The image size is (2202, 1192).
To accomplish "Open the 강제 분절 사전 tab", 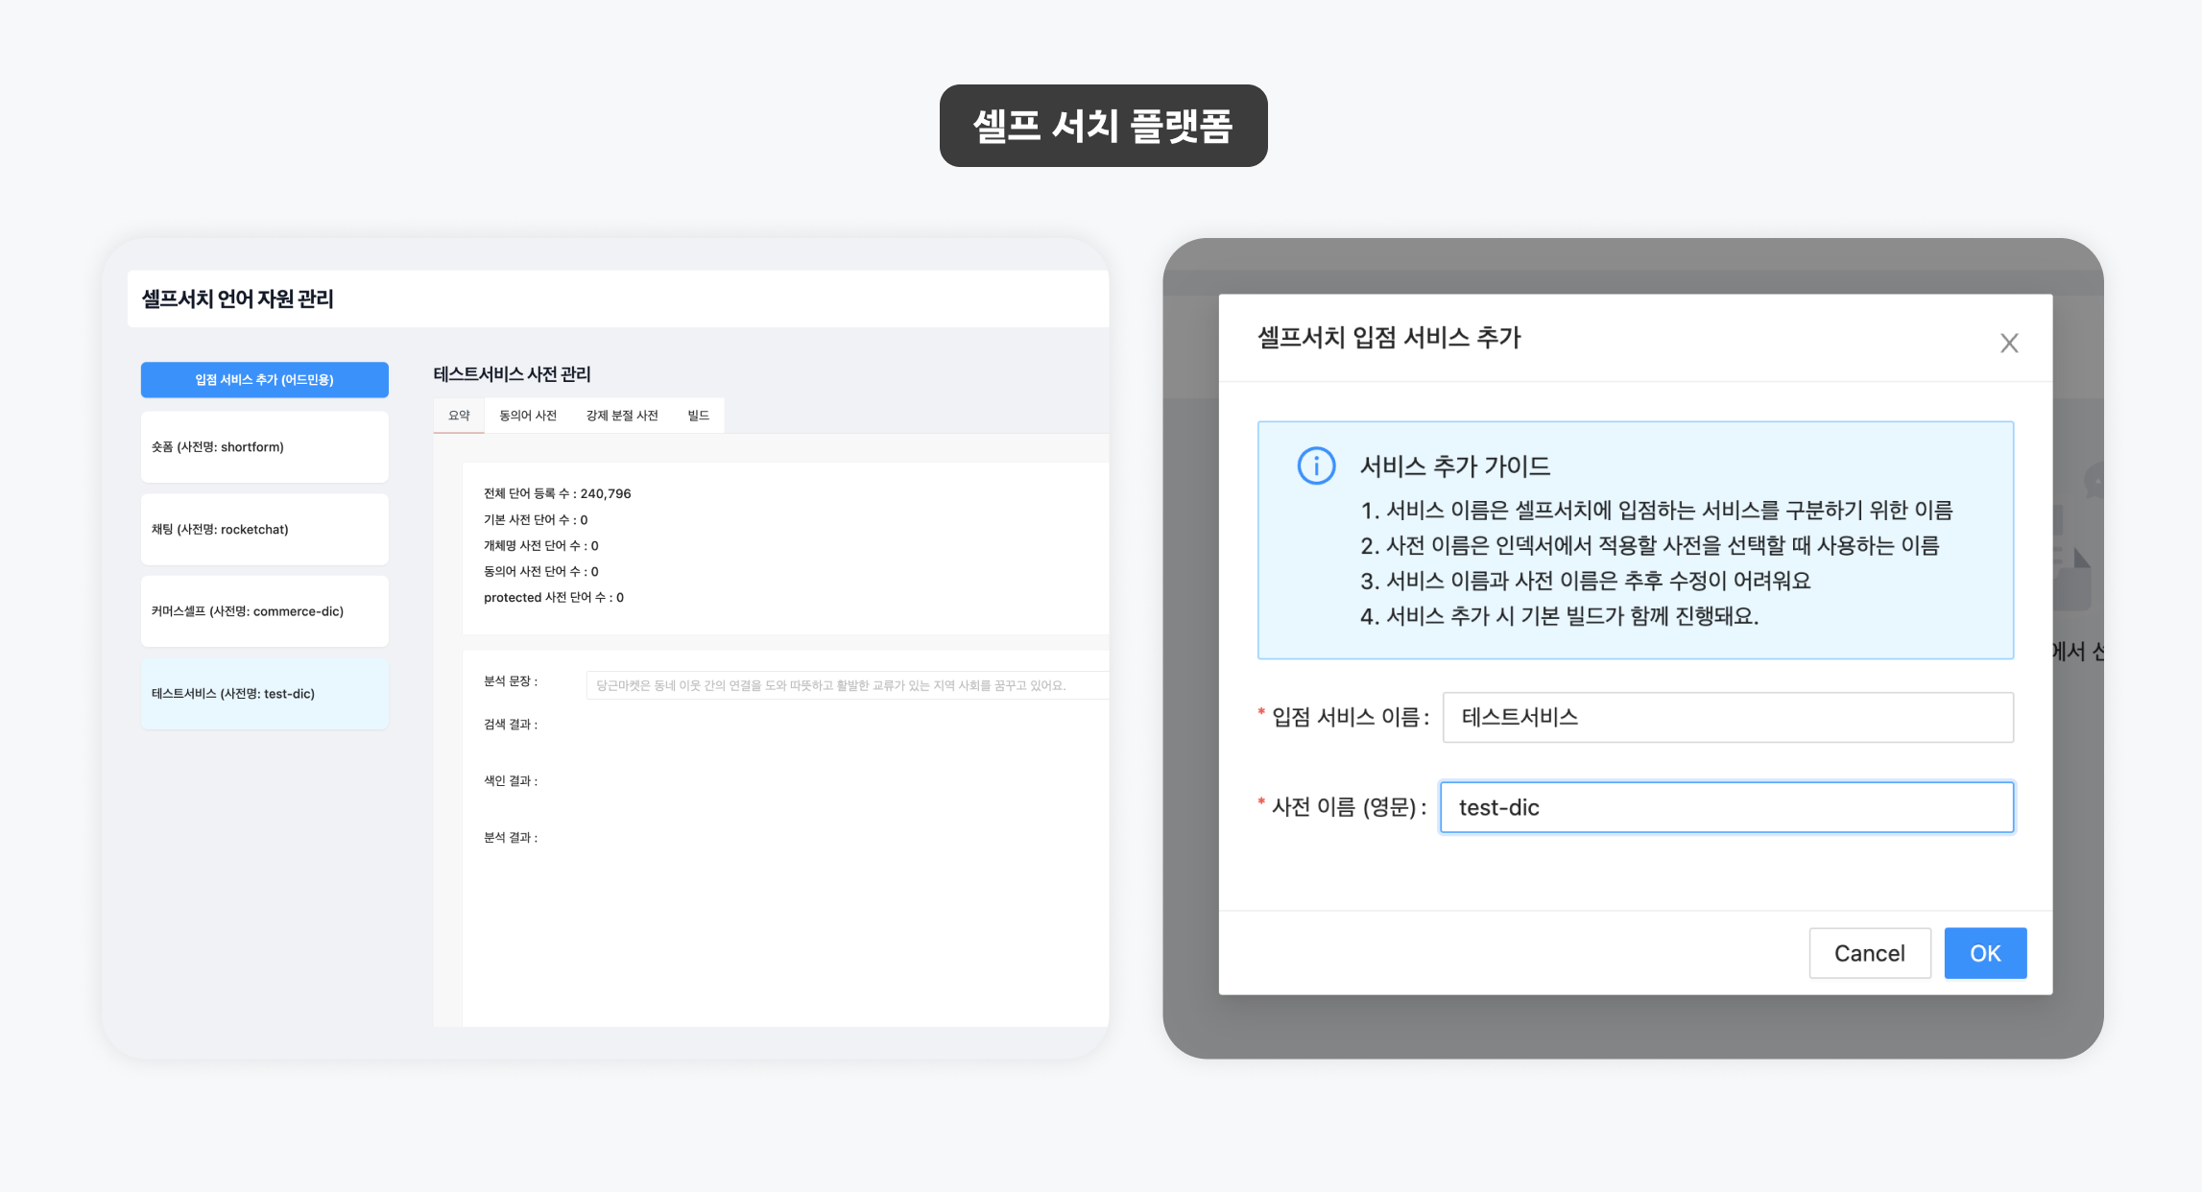I will click(622, 414).
